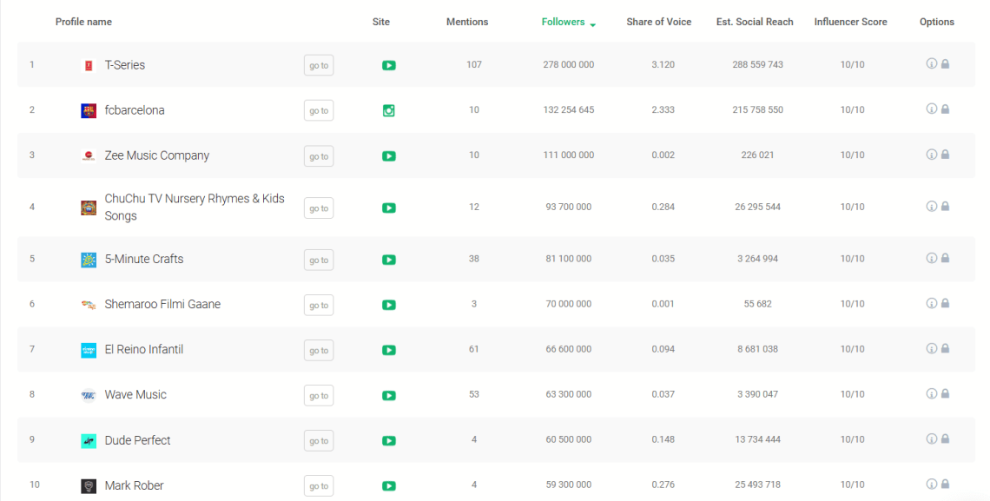Sort by Influencer Score header

pyautogui.click(x=850, y=22)
